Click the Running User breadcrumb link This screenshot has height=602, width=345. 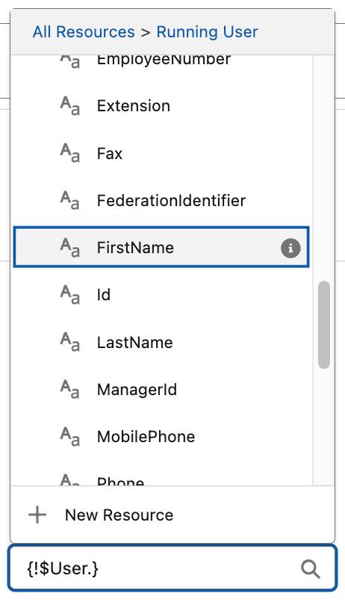(208, 32)
